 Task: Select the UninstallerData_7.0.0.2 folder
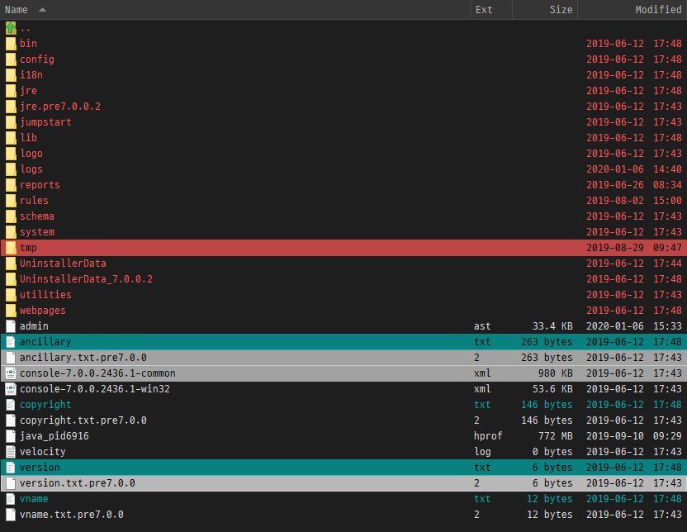(x=86, y=279)
